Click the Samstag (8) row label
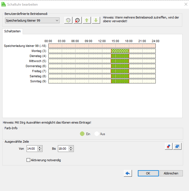Image resolution: width=189 pixels, height=191 pixels. pos(38,76)
